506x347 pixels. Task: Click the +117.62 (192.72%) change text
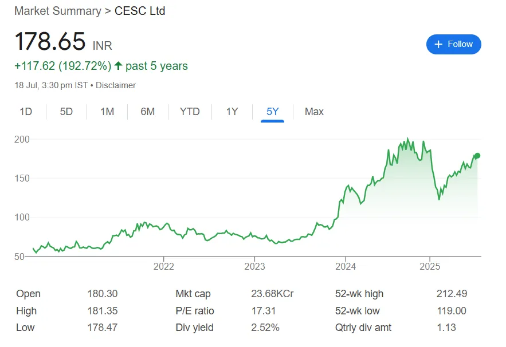click(x=63, y=66)
